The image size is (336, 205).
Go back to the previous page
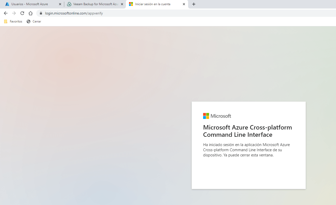6,13
